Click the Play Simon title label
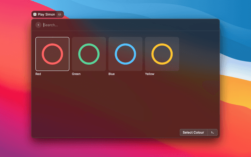This screenshot has height=157, width=251. (46, 14)
